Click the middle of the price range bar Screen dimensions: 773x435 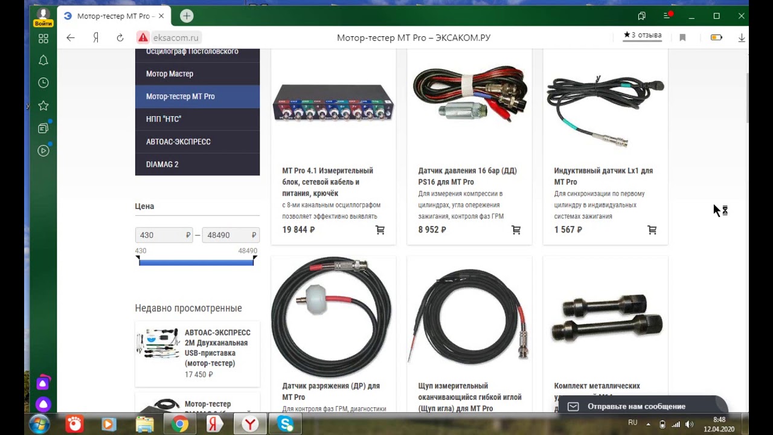[x=196, y=262]
